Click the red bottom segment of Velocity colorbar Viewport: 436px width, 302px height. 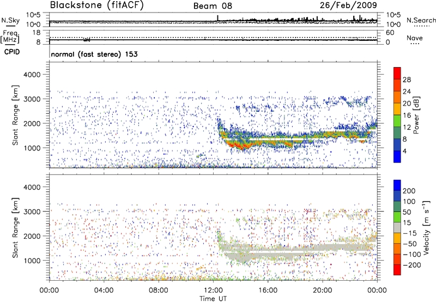(x=397, y=270)
